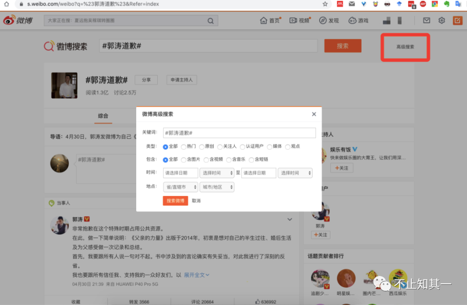Click 收藏 on the post
467x305 pixels.
76,302
